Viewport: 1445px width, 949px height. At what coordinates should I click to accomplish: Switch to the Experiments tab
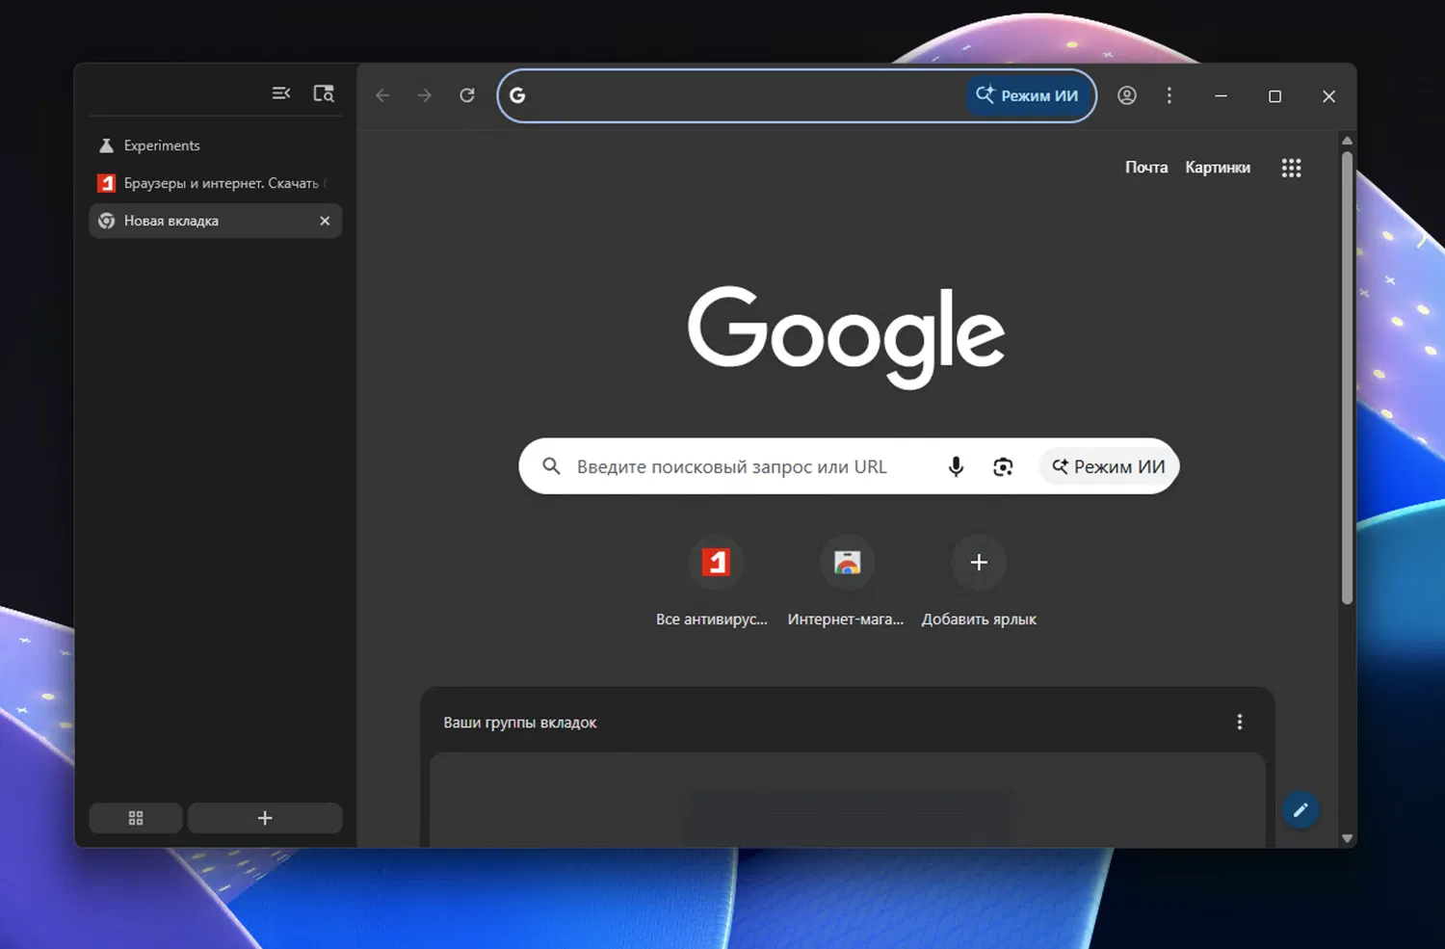[x=216, y=145]
